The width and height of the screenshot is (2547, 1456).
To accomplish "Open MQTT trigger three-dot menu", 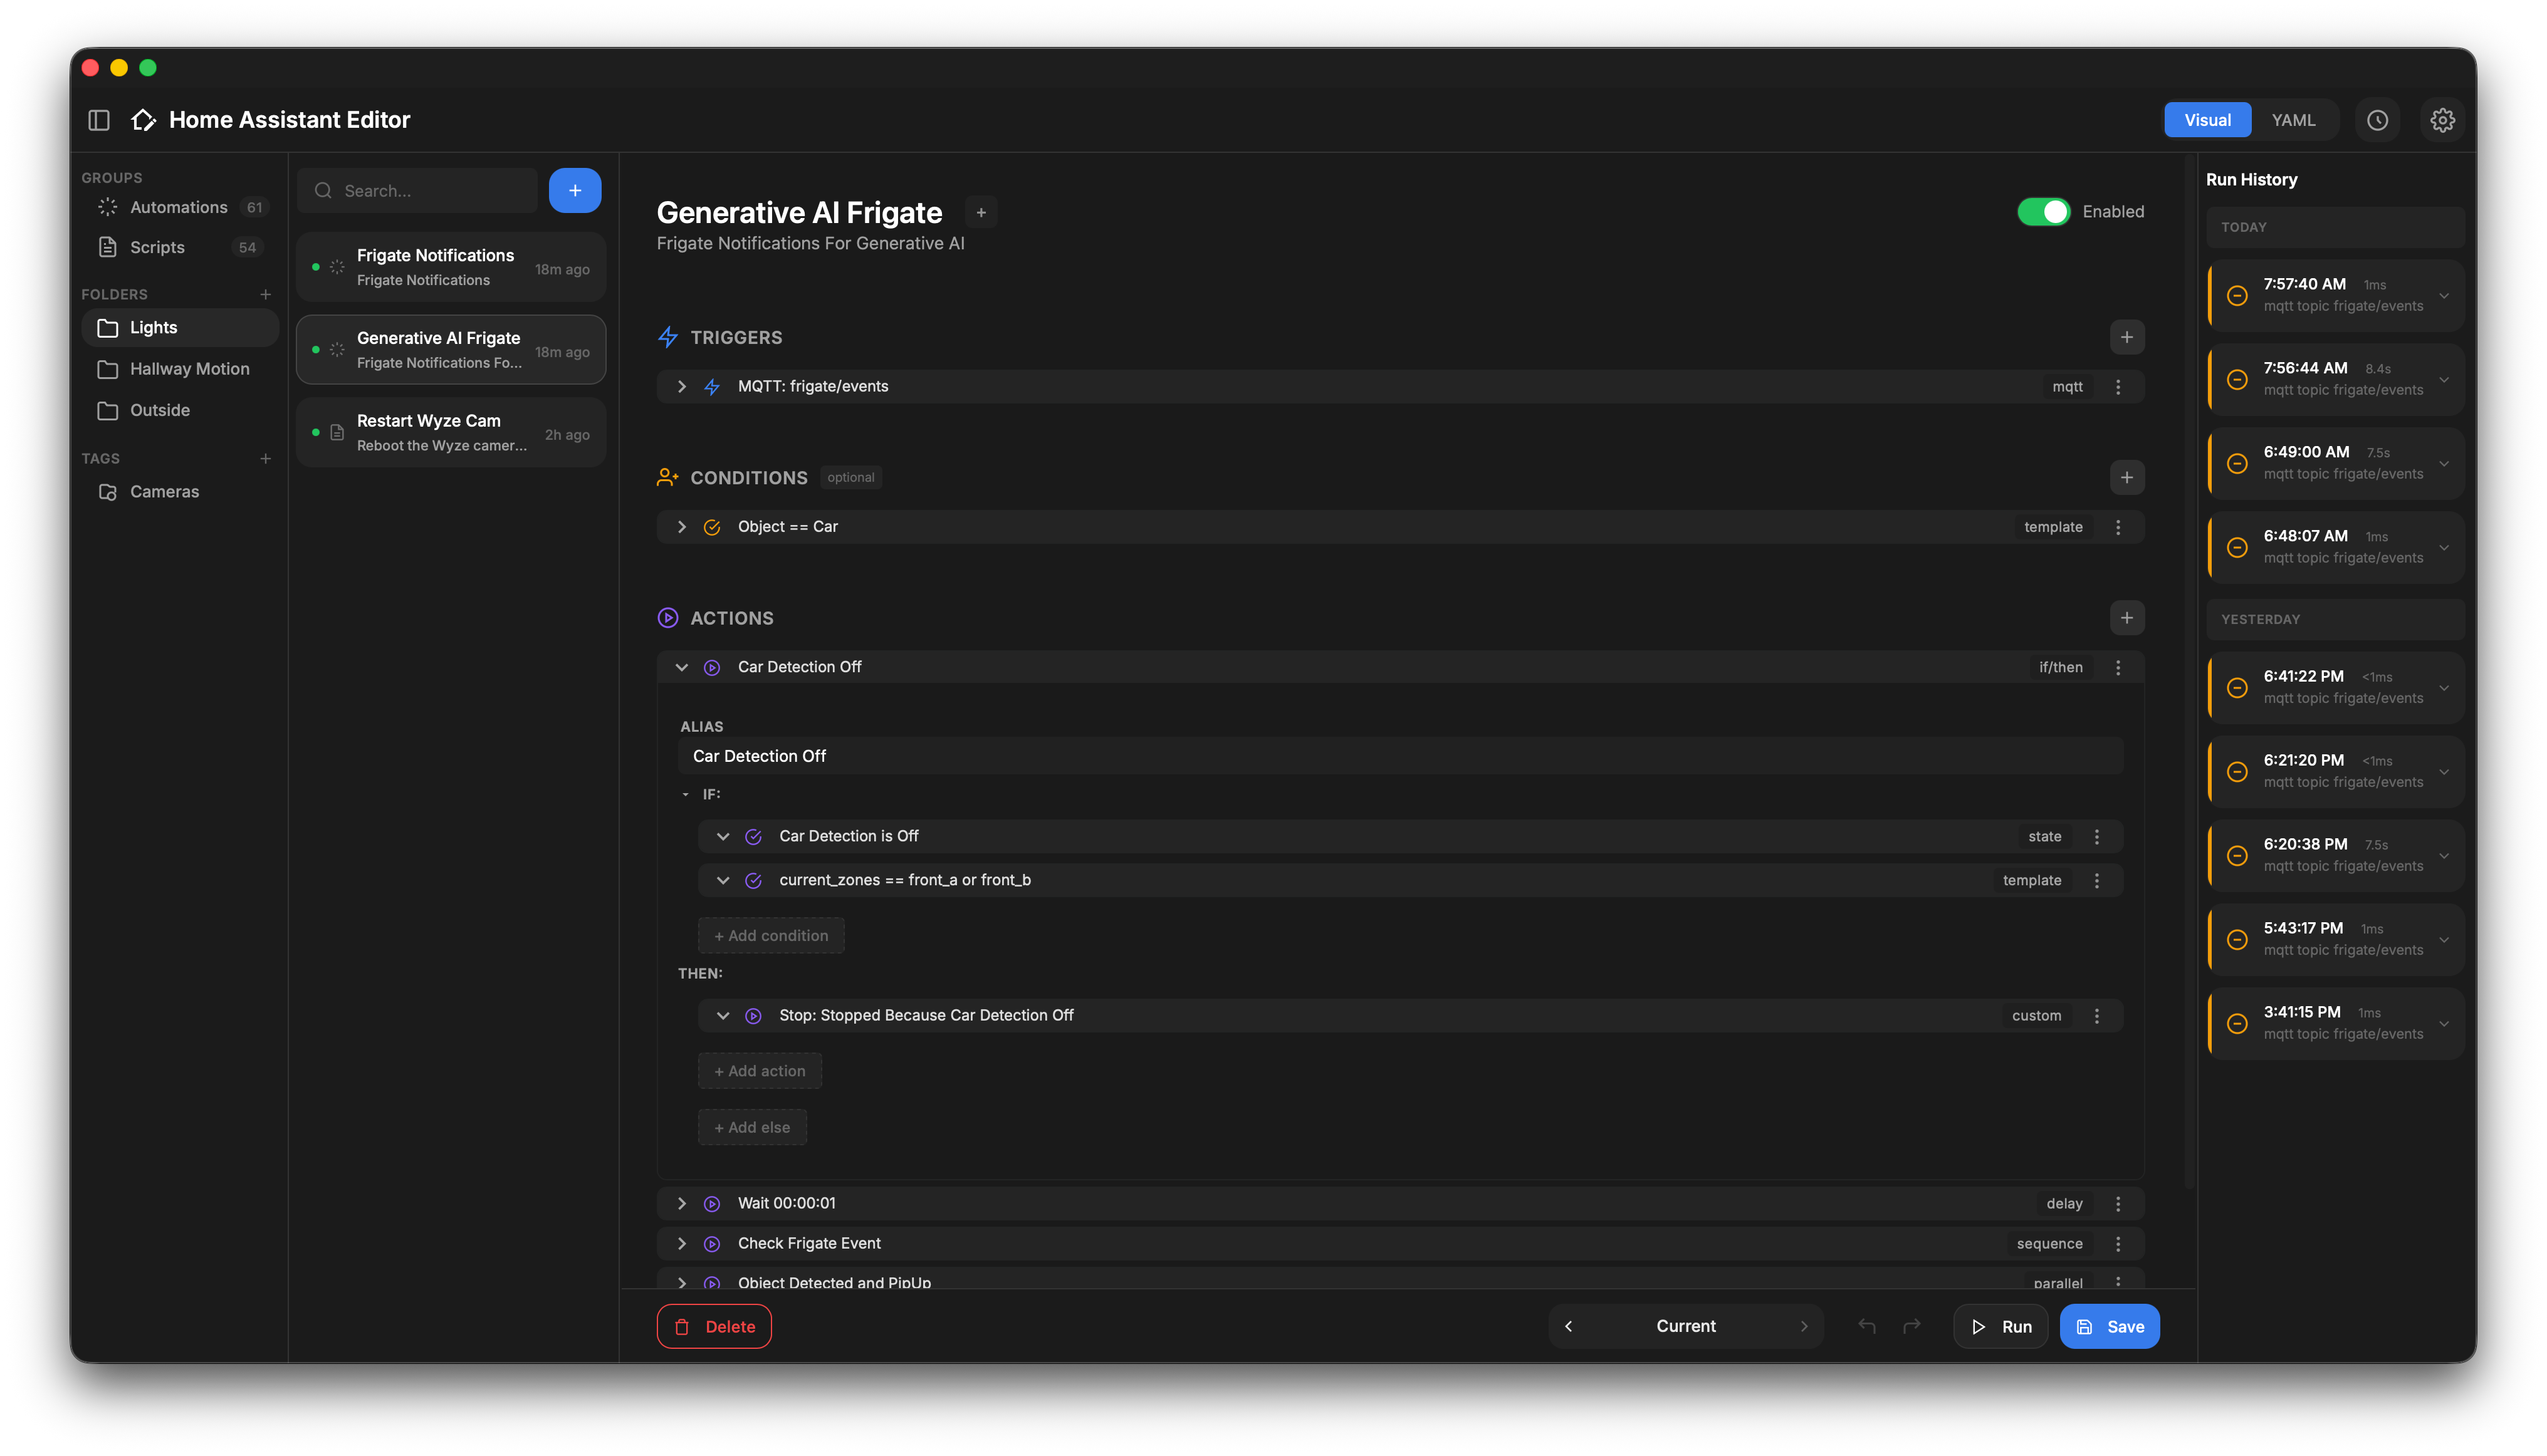I will pos(2117,386).
